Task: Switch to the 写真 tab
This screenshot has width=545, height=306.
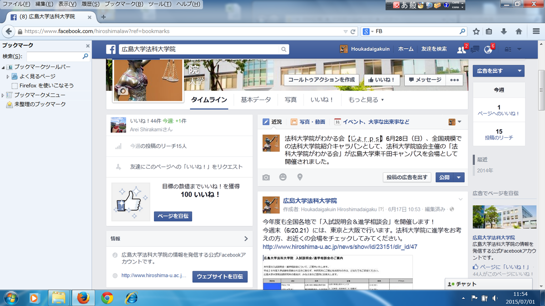Action: [x=291, y=100]
